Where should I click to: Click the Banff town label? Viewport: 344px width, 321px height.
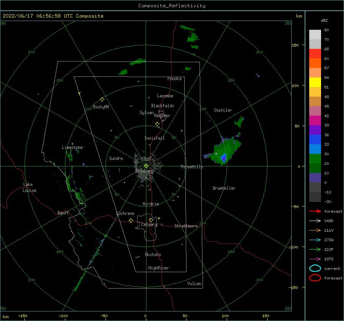coord(63,213)
